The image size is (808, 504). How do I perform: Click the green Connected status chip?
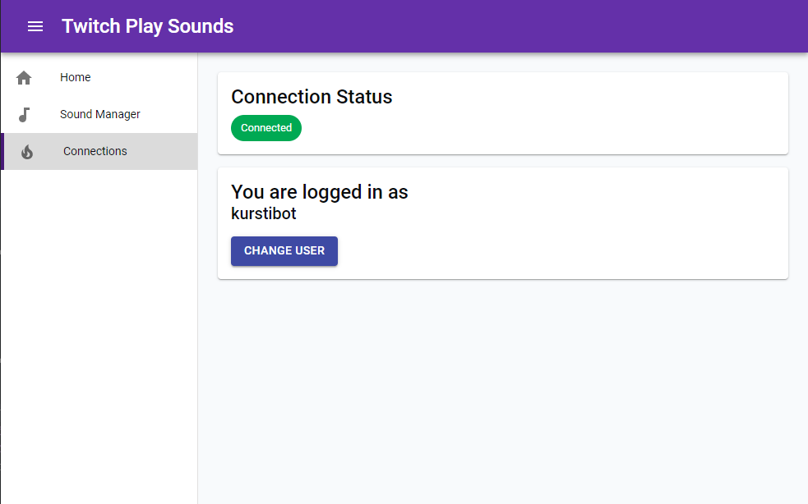click(265, 128)
